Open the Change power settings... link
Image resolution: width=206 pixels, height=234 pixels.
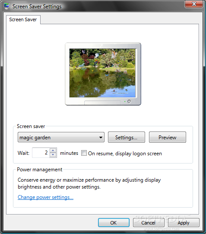coord(46,197)
